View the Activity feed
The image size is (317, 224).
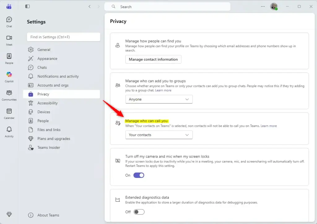coord(9,132)
